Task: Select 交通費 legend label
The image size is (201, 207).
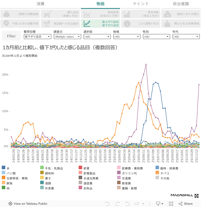Action: point(126,178)
